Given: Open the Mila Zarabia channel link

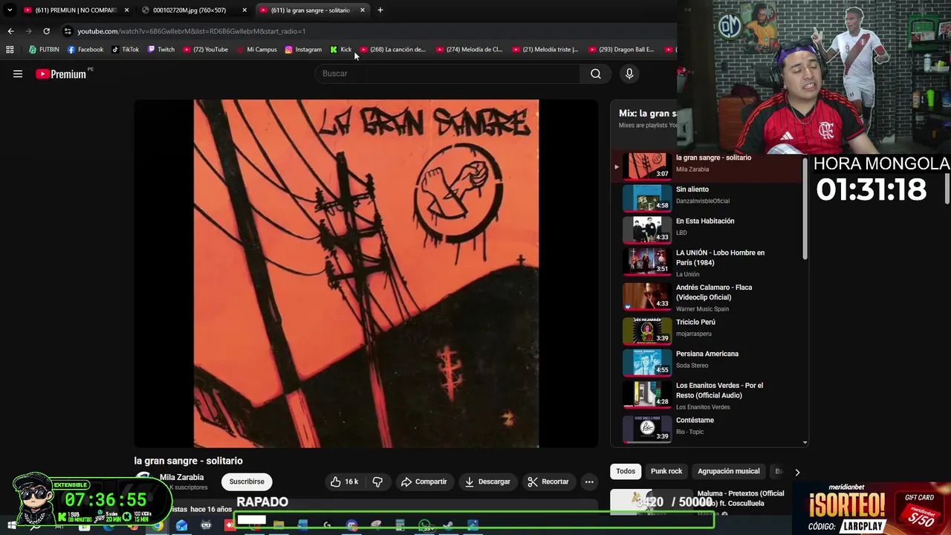Looking at the screenshot, I should tap(181, 477).
